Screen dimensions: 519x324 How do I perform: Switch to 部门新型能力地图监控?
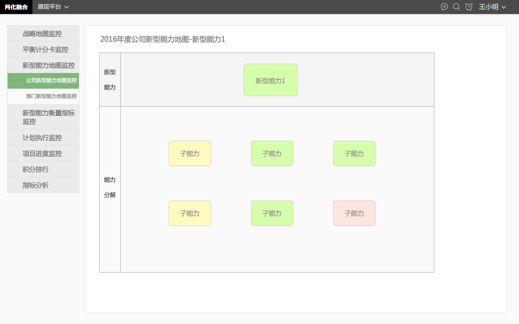[51, 96]
